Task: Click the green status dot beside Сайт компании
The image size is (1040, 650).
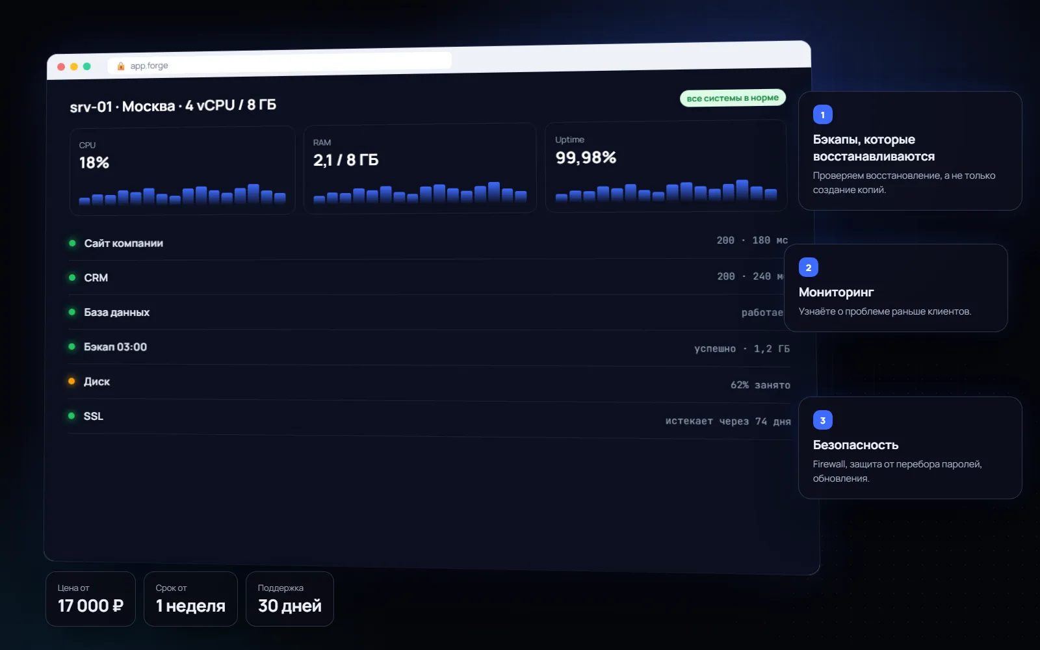Action: 72,243
